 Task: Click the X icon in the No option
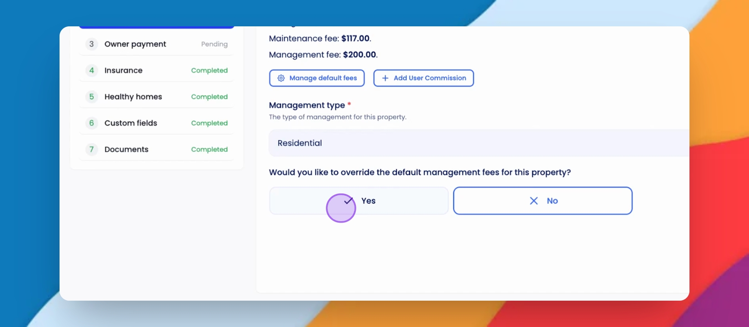tap(534, 201)
